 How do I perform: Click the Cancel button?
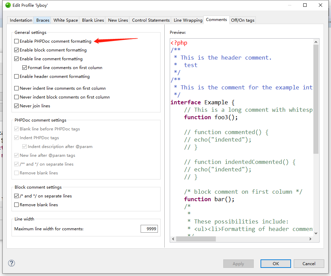tap(309, 264)
